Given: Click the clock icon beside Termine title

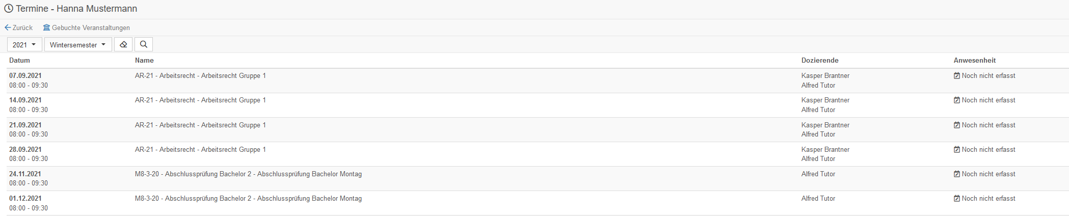Looking at the screenshot, I should coord(9,9).
